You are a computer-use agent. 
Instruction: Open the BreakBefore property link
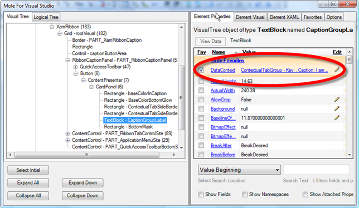tap(223, 155)
